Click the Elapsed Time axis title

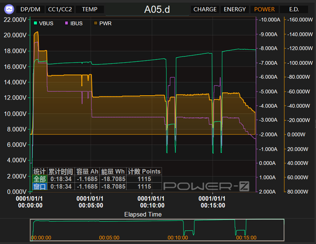[143, 214]
